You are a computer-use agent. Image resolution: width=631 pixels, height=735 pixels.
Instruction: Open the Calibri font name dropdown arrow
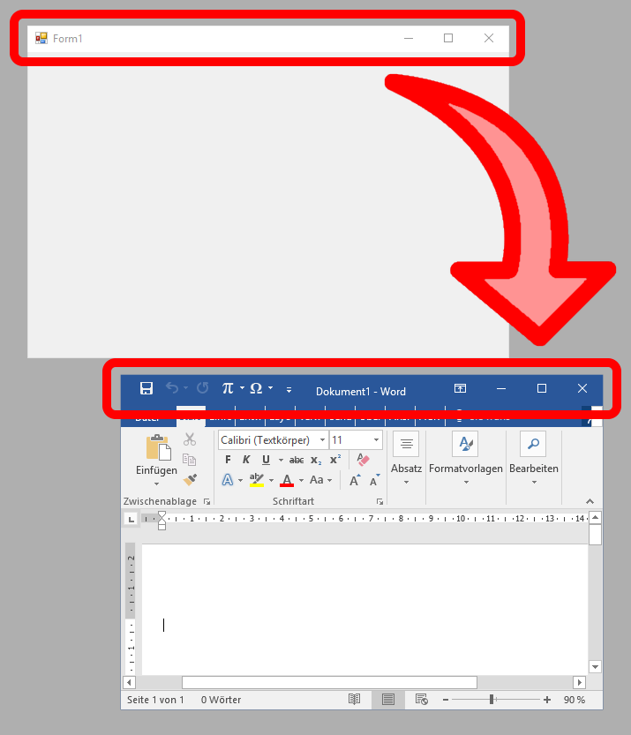(x=322, y=440)
